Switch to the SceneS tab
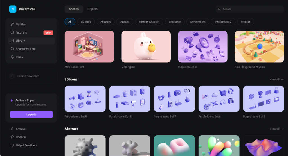The image size is (288, 156). [74, 9]
